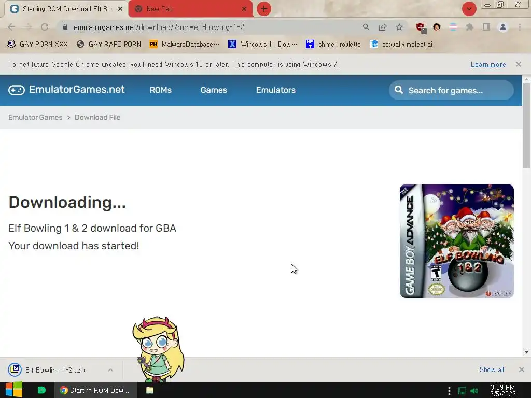The width and height of the screenshot is (531, 398).
Task: Expand options for Elf Bowling 1-2 .zip
Action: click(110, 370)
